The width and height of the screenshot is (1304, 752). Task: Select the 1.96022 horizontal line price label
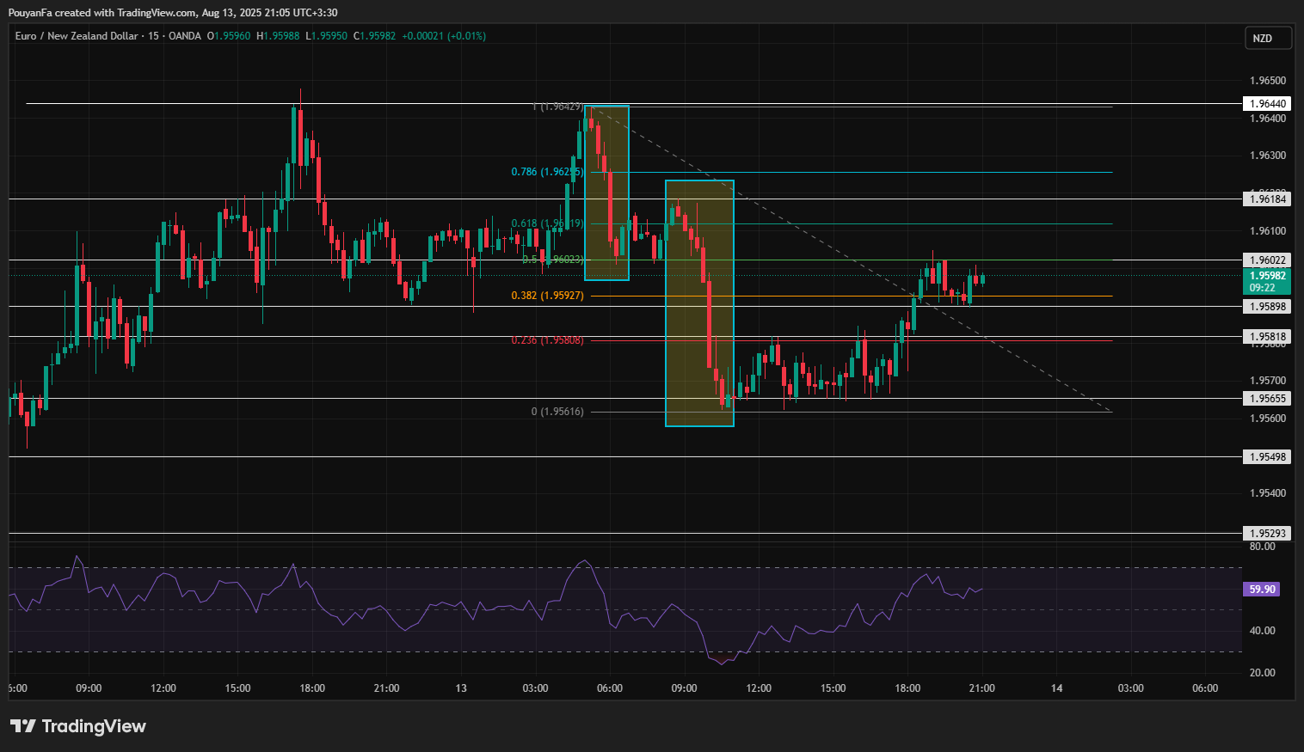tap(1268, 260)
